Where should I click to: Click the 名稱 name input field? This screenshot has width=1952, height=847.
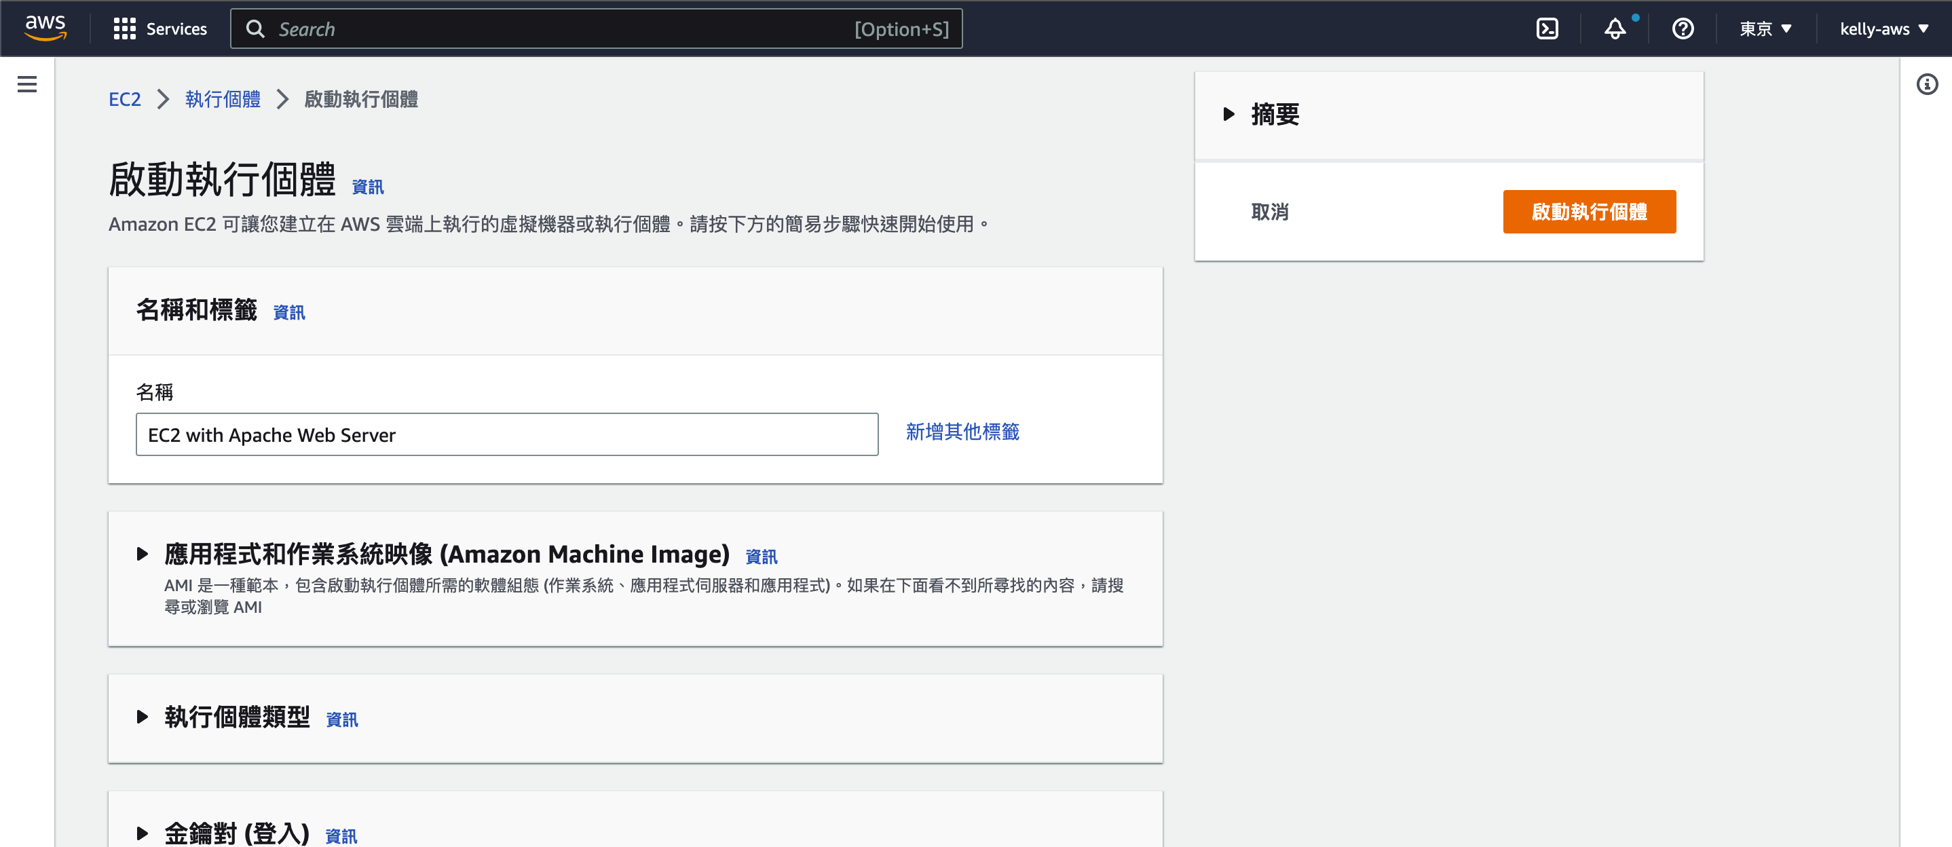point(507,435)
